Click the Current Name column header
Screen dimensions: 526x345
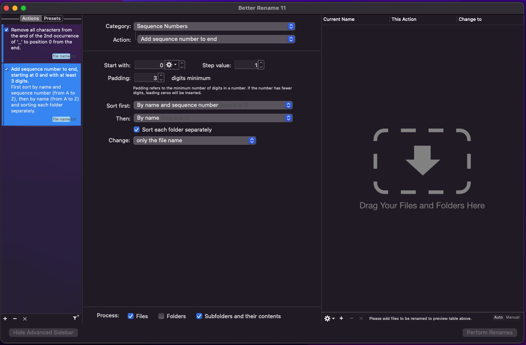(x=355, y=19)
